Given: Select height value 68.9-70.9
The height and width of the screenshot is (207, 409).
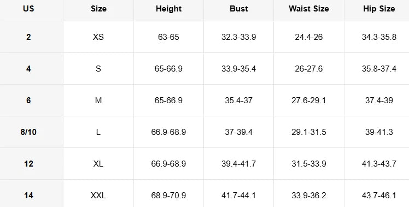Looking at the screenshot, I should (x=168, y=196).
